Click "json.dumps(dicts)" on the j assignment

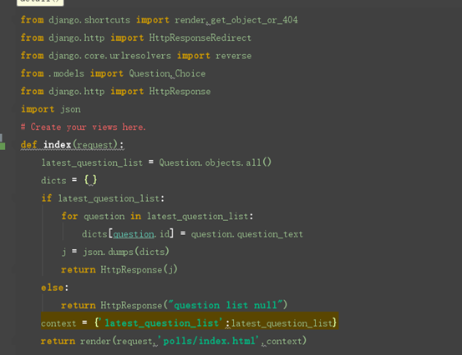coord(126,252)
